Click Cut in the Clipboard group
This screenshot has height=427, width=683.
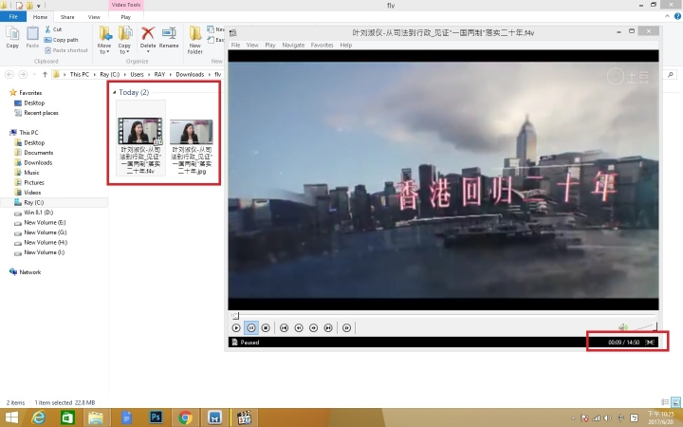pyautogui.click(x=53, y=29)
